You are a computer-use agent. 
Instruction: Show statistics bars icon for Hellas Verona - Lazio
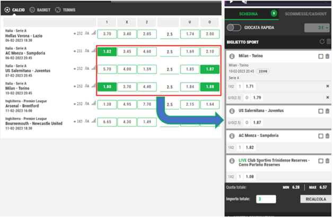click(94, 33)
